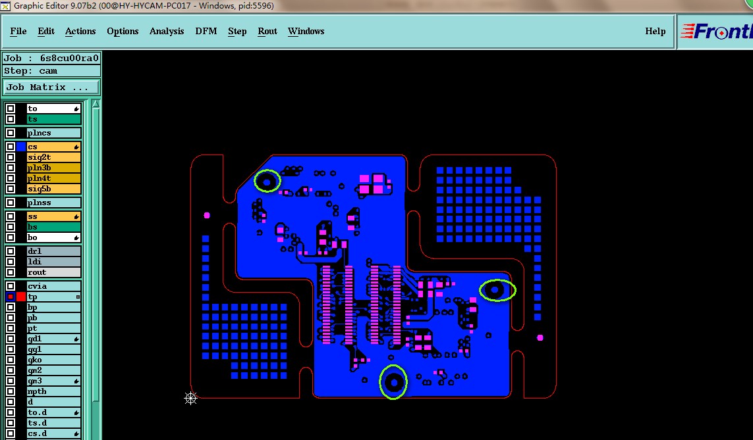
Task: Select the 'bp' layer name
Action: click(x=53, y=308)
